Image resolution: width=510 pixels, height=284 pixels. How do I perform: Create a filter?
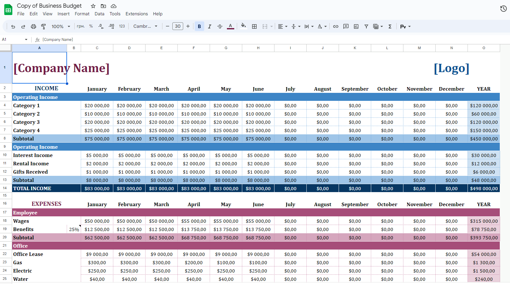pyautogui.click(x=366, y=26)
